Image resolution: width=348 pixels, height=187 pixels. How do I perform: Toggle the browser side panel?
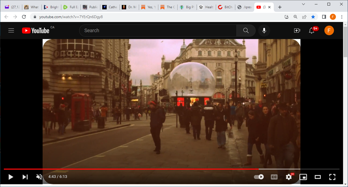pos(324,17)
